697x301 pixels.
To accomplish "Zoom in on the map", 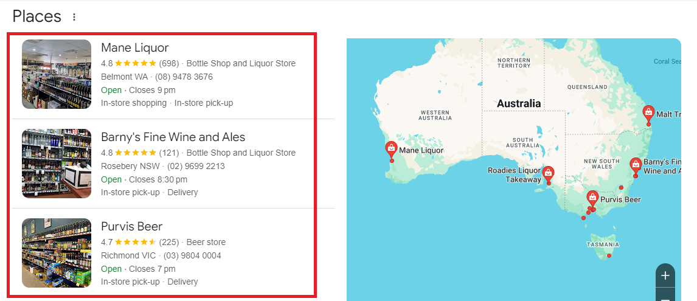I will point(665,275).
